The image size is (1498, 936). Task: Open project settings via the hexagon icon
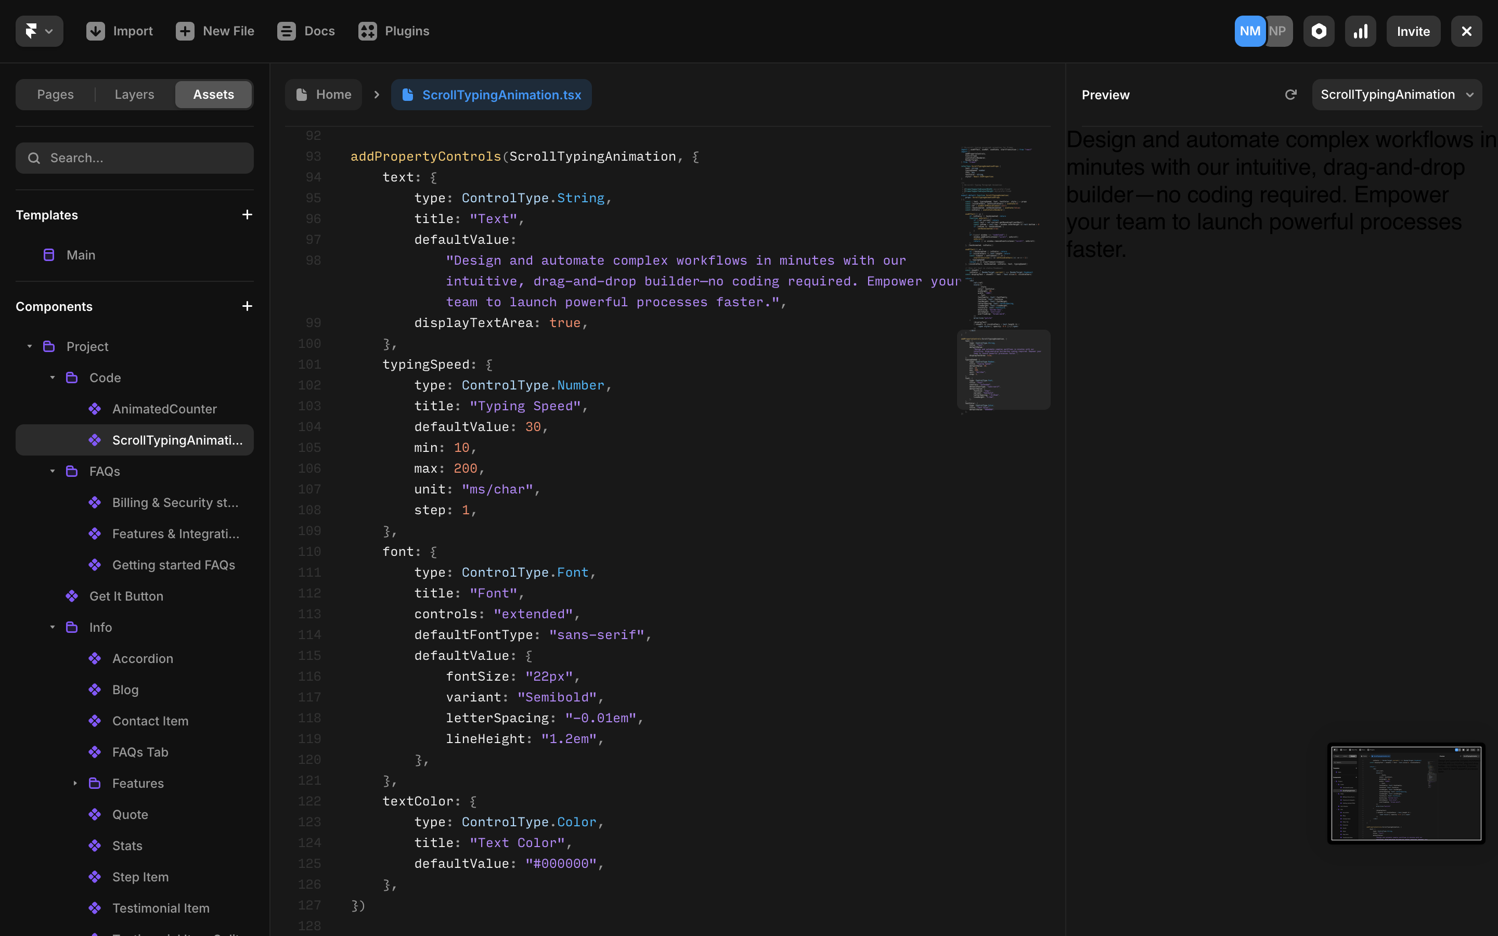point(1319,30)
